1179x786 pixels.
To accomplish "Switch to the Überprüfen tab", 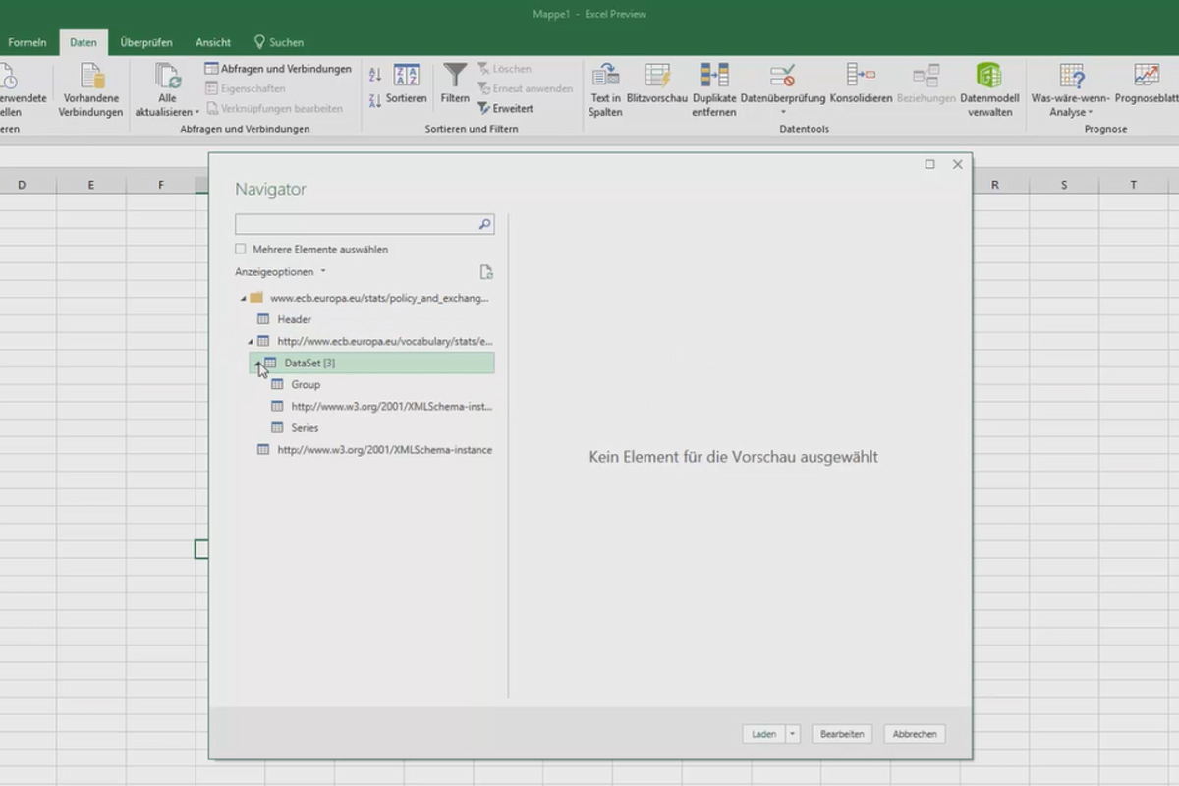I will (146, 42).
